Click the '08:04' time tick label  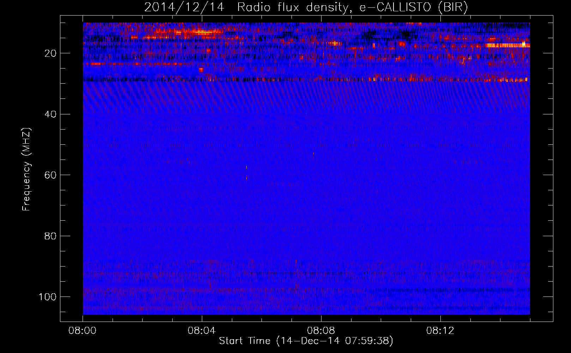pyautogui.click(x=202, y=331)
